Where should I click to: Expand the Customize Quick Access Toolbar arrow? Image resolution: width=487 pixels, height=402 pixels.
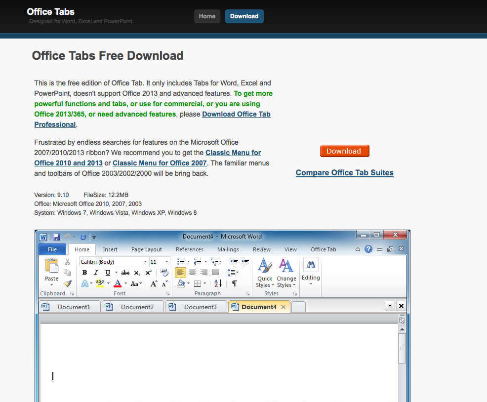click(x=94, y=238)
